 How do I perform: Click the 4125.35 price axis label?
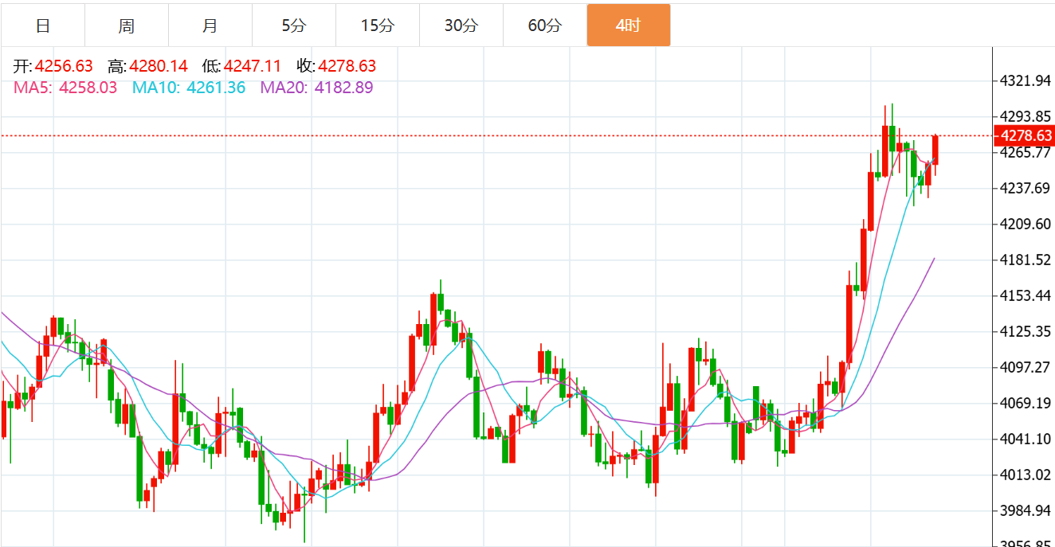(1025, 331)
